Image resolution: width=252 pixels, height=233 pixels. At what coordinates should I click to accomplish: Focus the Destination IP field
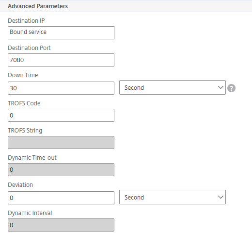click(61, 33)
